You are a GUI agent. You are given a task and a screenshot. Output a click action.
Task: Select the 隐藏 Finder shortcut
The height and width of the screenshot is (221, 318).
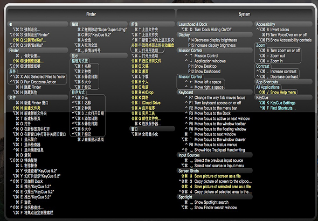pyautogui.click(x=29, y=87)
